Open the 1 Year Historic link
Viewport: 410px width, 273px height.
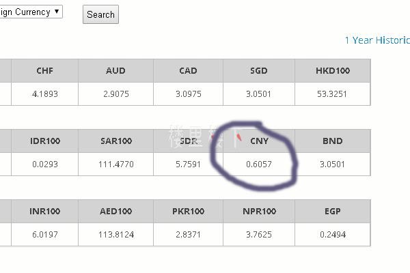[377, 40]
